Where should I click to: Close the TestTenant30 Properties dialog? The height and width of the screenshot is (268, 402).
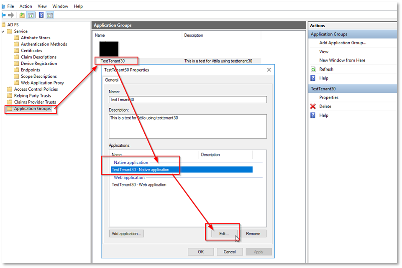[x=269, y=70]
